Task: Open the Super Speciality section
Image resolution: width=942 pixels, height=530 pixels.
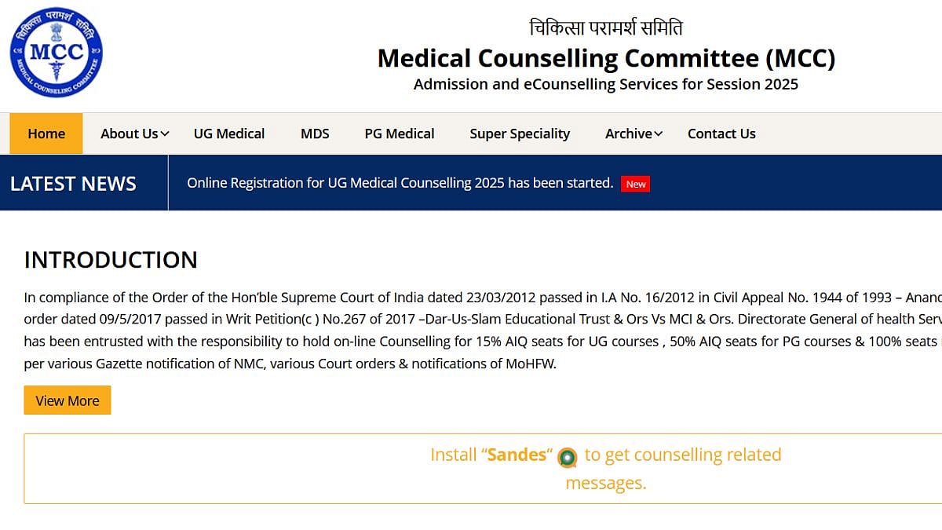Action: (520, 133)
